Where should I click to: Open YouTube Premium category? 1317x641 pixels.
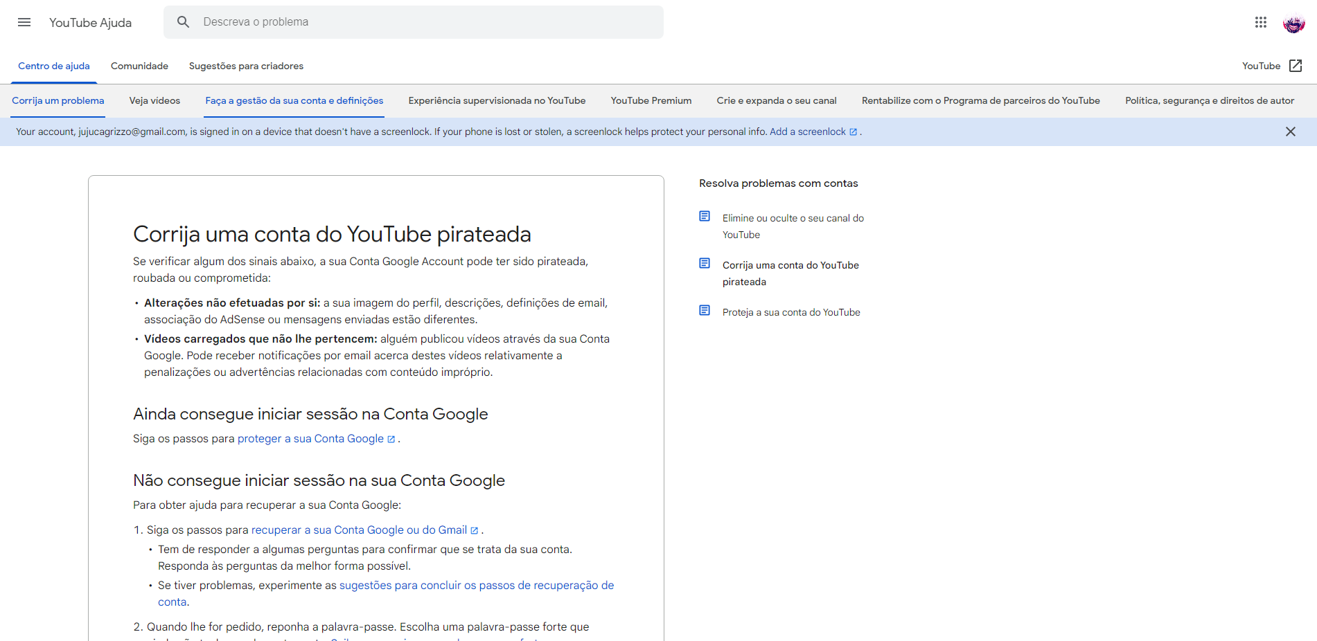[x=651, y=101]
